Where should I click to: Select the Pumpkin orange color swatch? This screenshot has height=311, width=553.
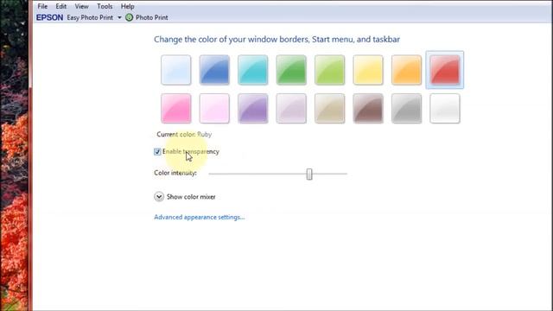[407, 70]
